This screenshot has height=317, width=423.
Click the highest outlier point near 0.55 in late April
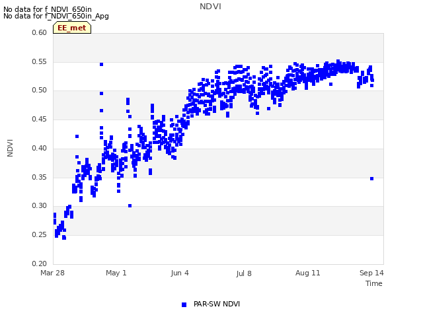pyautogui.click(x=101, y=65)
